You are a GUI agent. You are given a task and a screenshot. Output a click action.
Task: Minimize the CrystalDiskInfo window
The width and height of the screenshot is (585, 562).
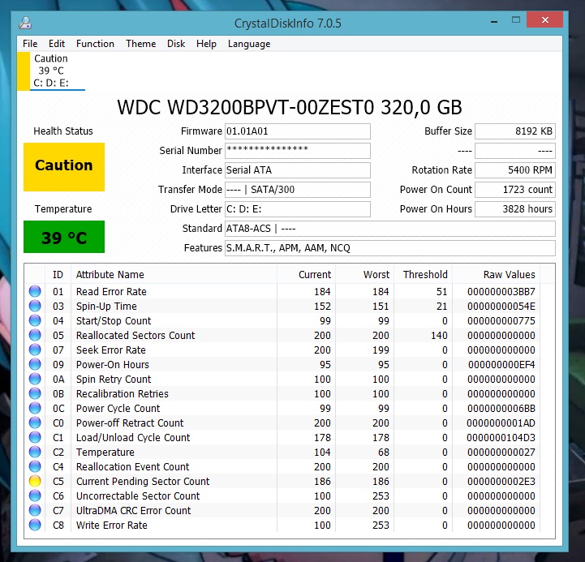[494, 22]
